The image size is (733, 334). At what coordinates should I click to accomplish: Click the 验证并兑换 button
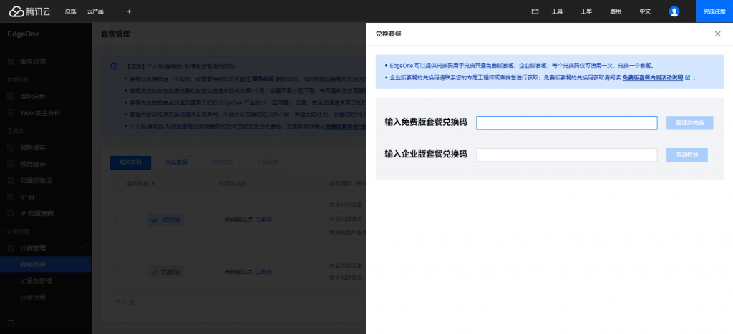click(x=689, y=123)
